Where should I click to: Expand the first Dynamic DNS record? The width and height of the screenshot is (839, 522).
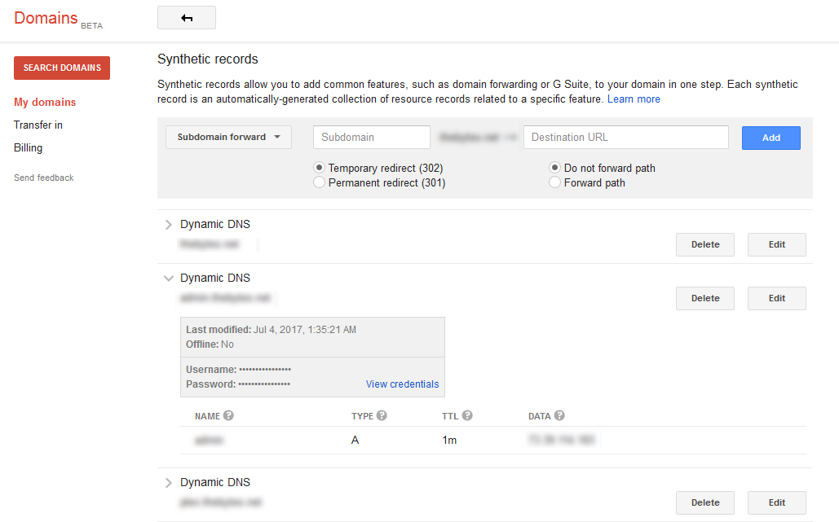[x=169, y=225]
